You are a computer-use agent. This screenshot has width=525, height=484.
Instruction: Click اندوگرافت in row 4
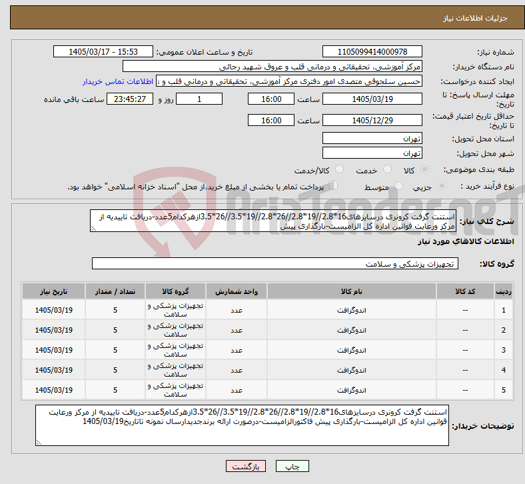[x=352, y=371]
